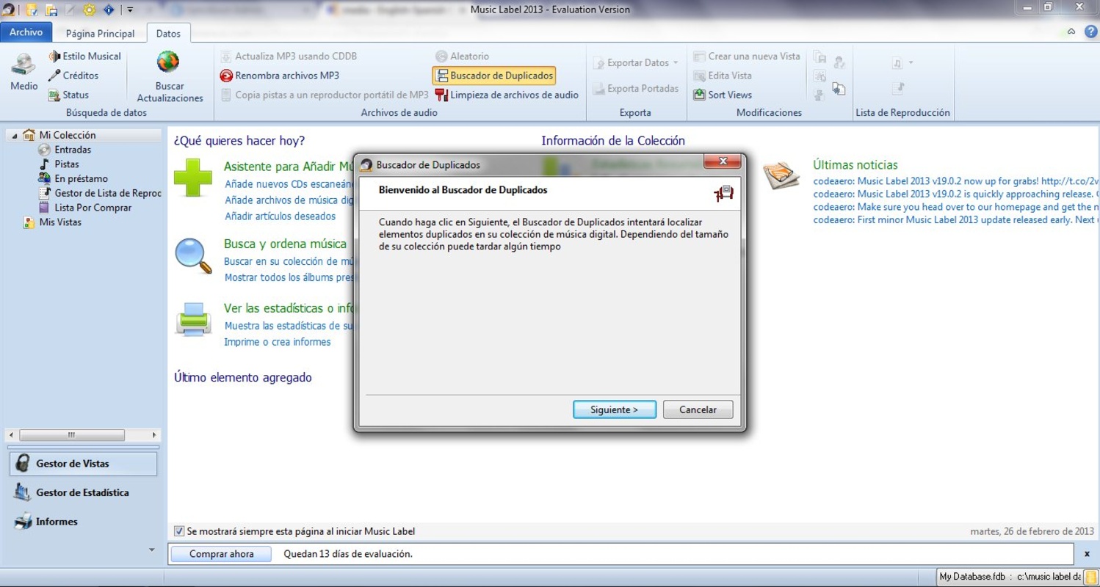
Task: Click Sort Views in Modificaciones
Action: click(x=723, y=95)
